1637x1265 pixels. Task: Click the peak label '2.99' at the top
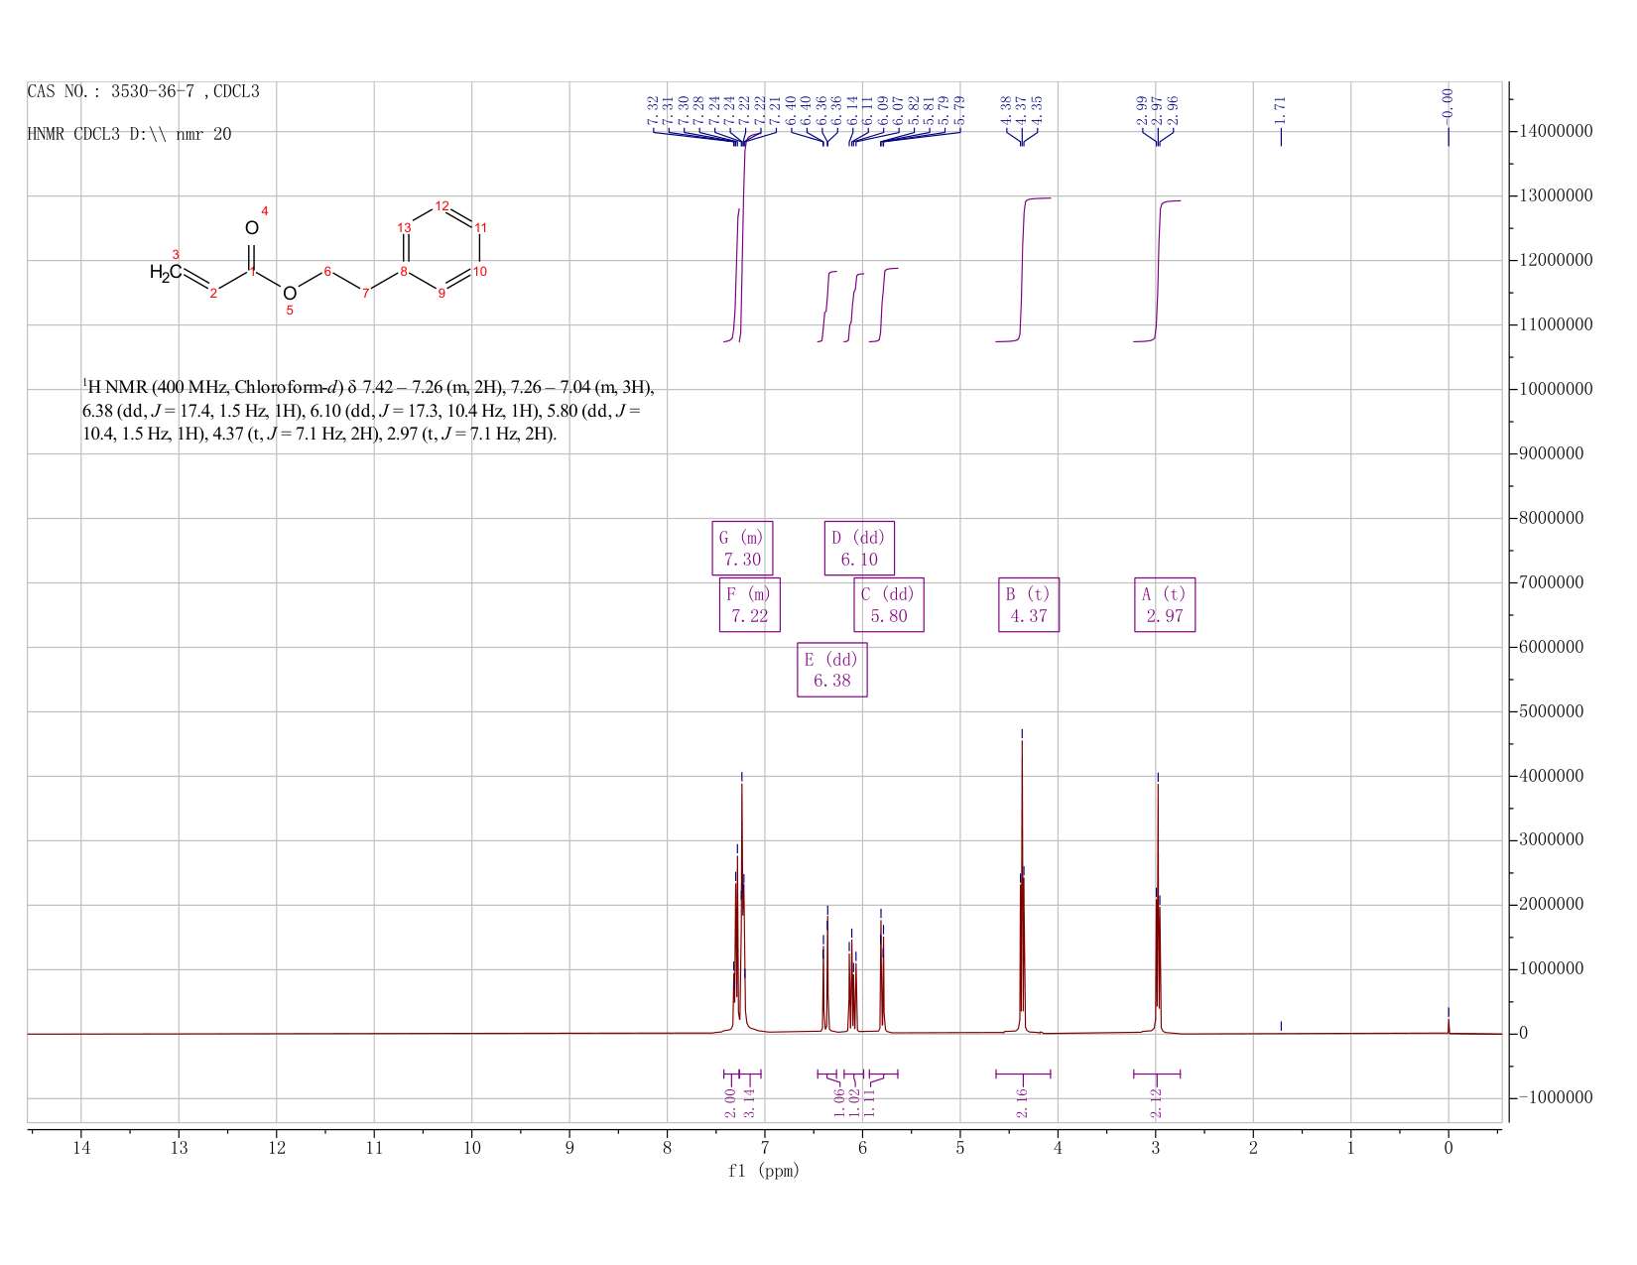[x=1143, y=108]
